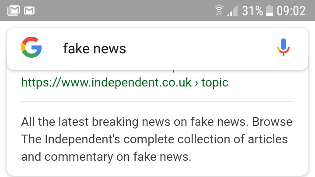The width and height of the screenshot is (315, 177).
Task: Tap the battery icon in status bar
Action: (269, 10)
